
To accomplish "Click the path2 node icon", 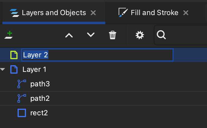I will click(21, 98).
